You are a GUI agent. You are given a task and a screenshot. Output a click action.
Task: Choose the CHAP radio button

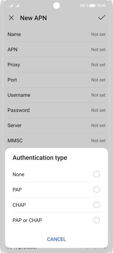pyautogui.click(x=97, y=205)
